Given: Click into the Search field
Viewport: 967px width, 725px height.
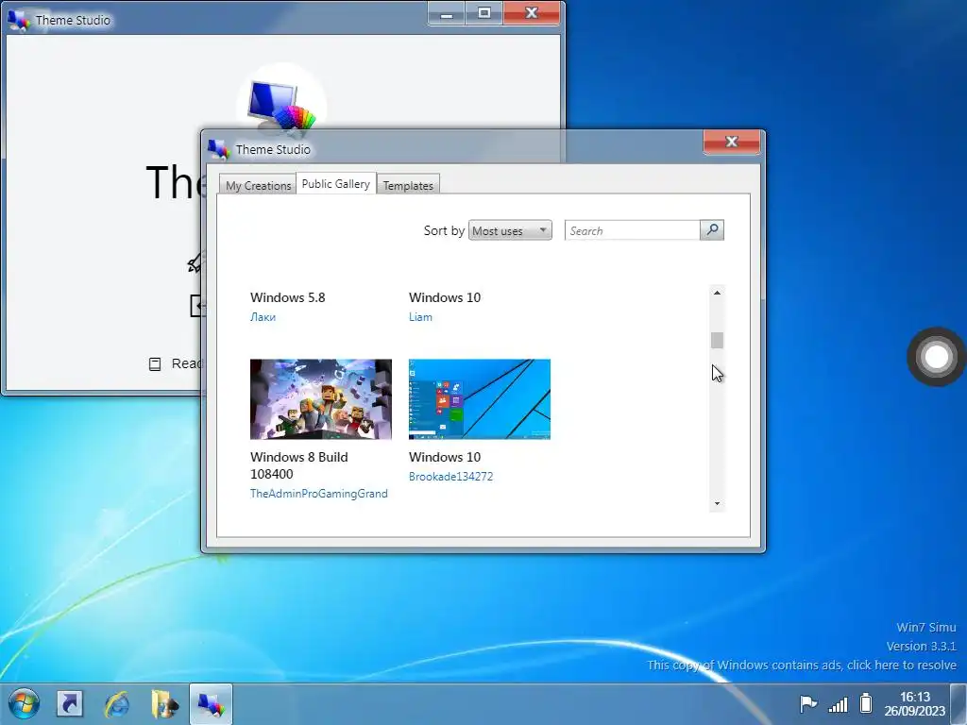Looking at the screenshot, I should tap(632, 230).
